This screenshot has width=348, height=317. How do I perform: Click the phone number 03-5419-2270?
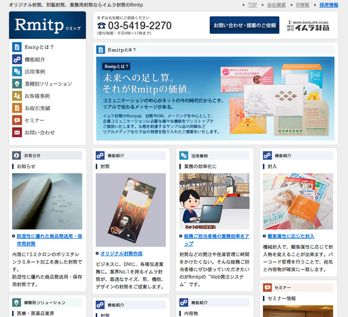click(x=140, y=26)
